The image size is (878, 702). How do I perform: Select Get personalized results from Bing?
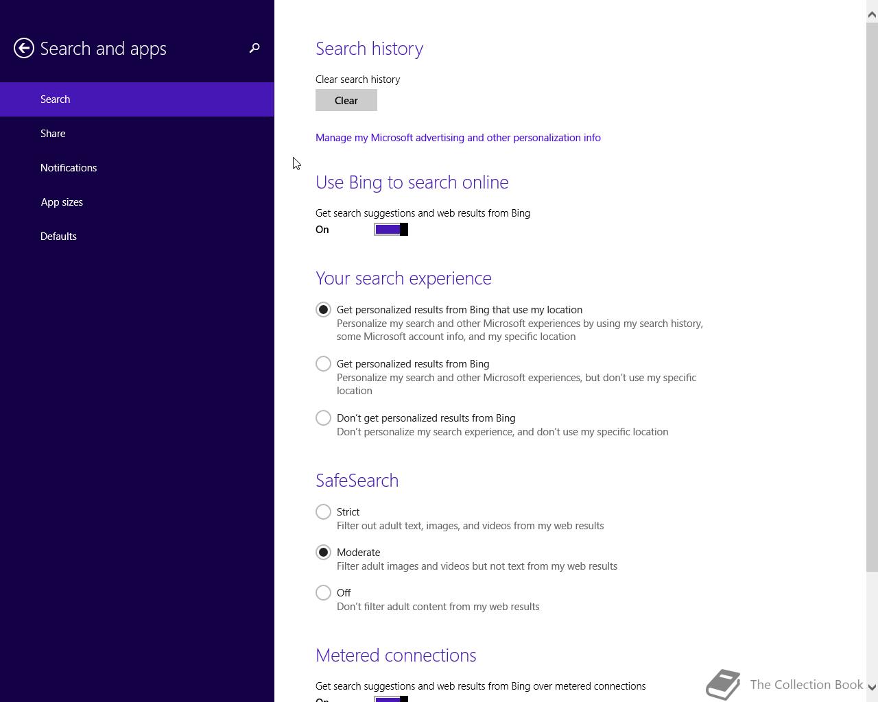pos(323,364)
